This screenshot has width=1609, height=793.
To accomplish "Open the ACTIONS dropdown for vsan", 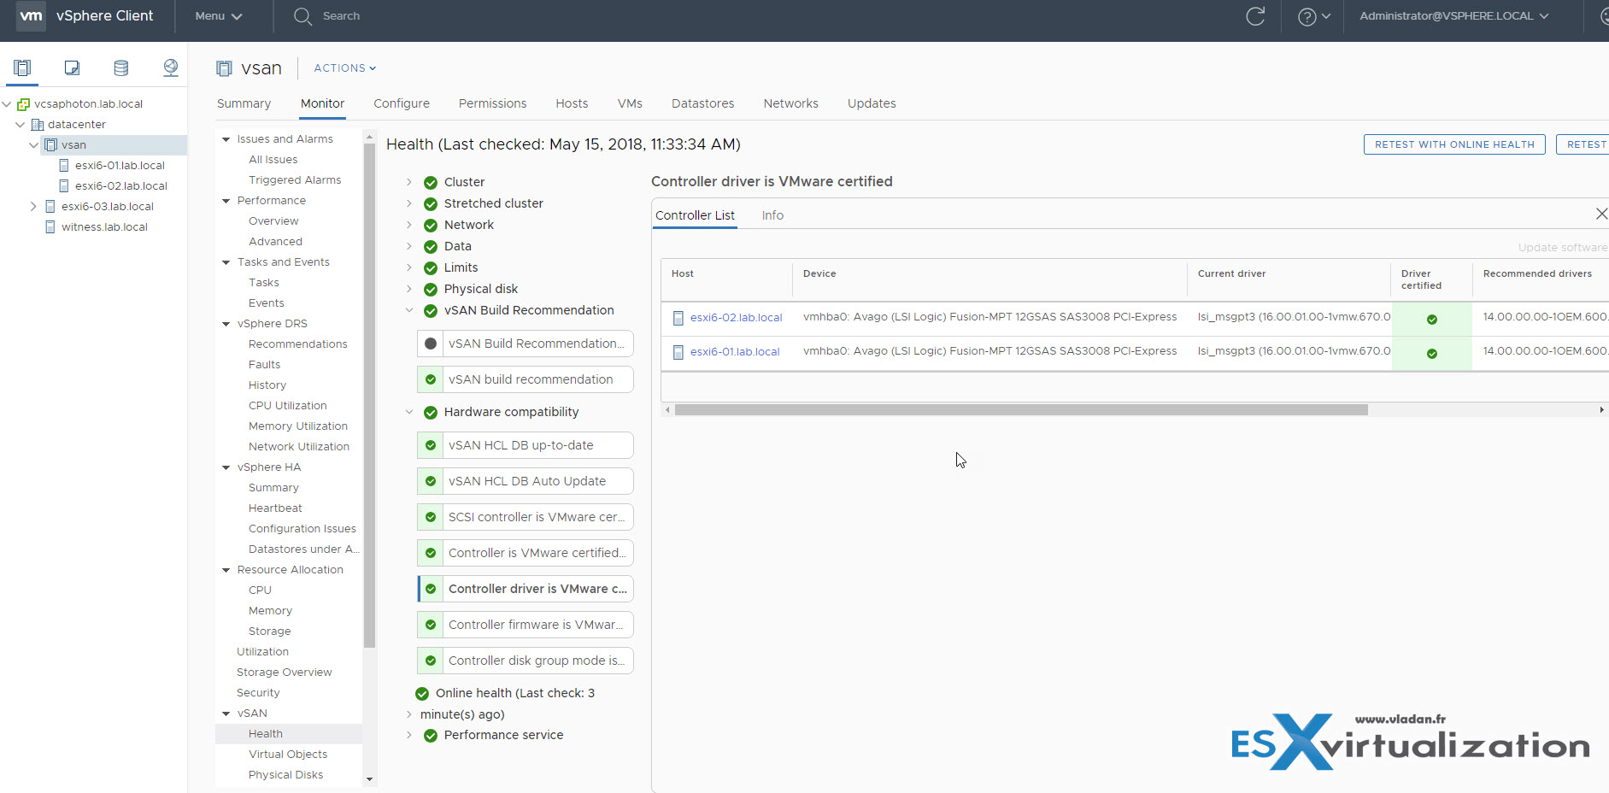I will click(345, 68).
